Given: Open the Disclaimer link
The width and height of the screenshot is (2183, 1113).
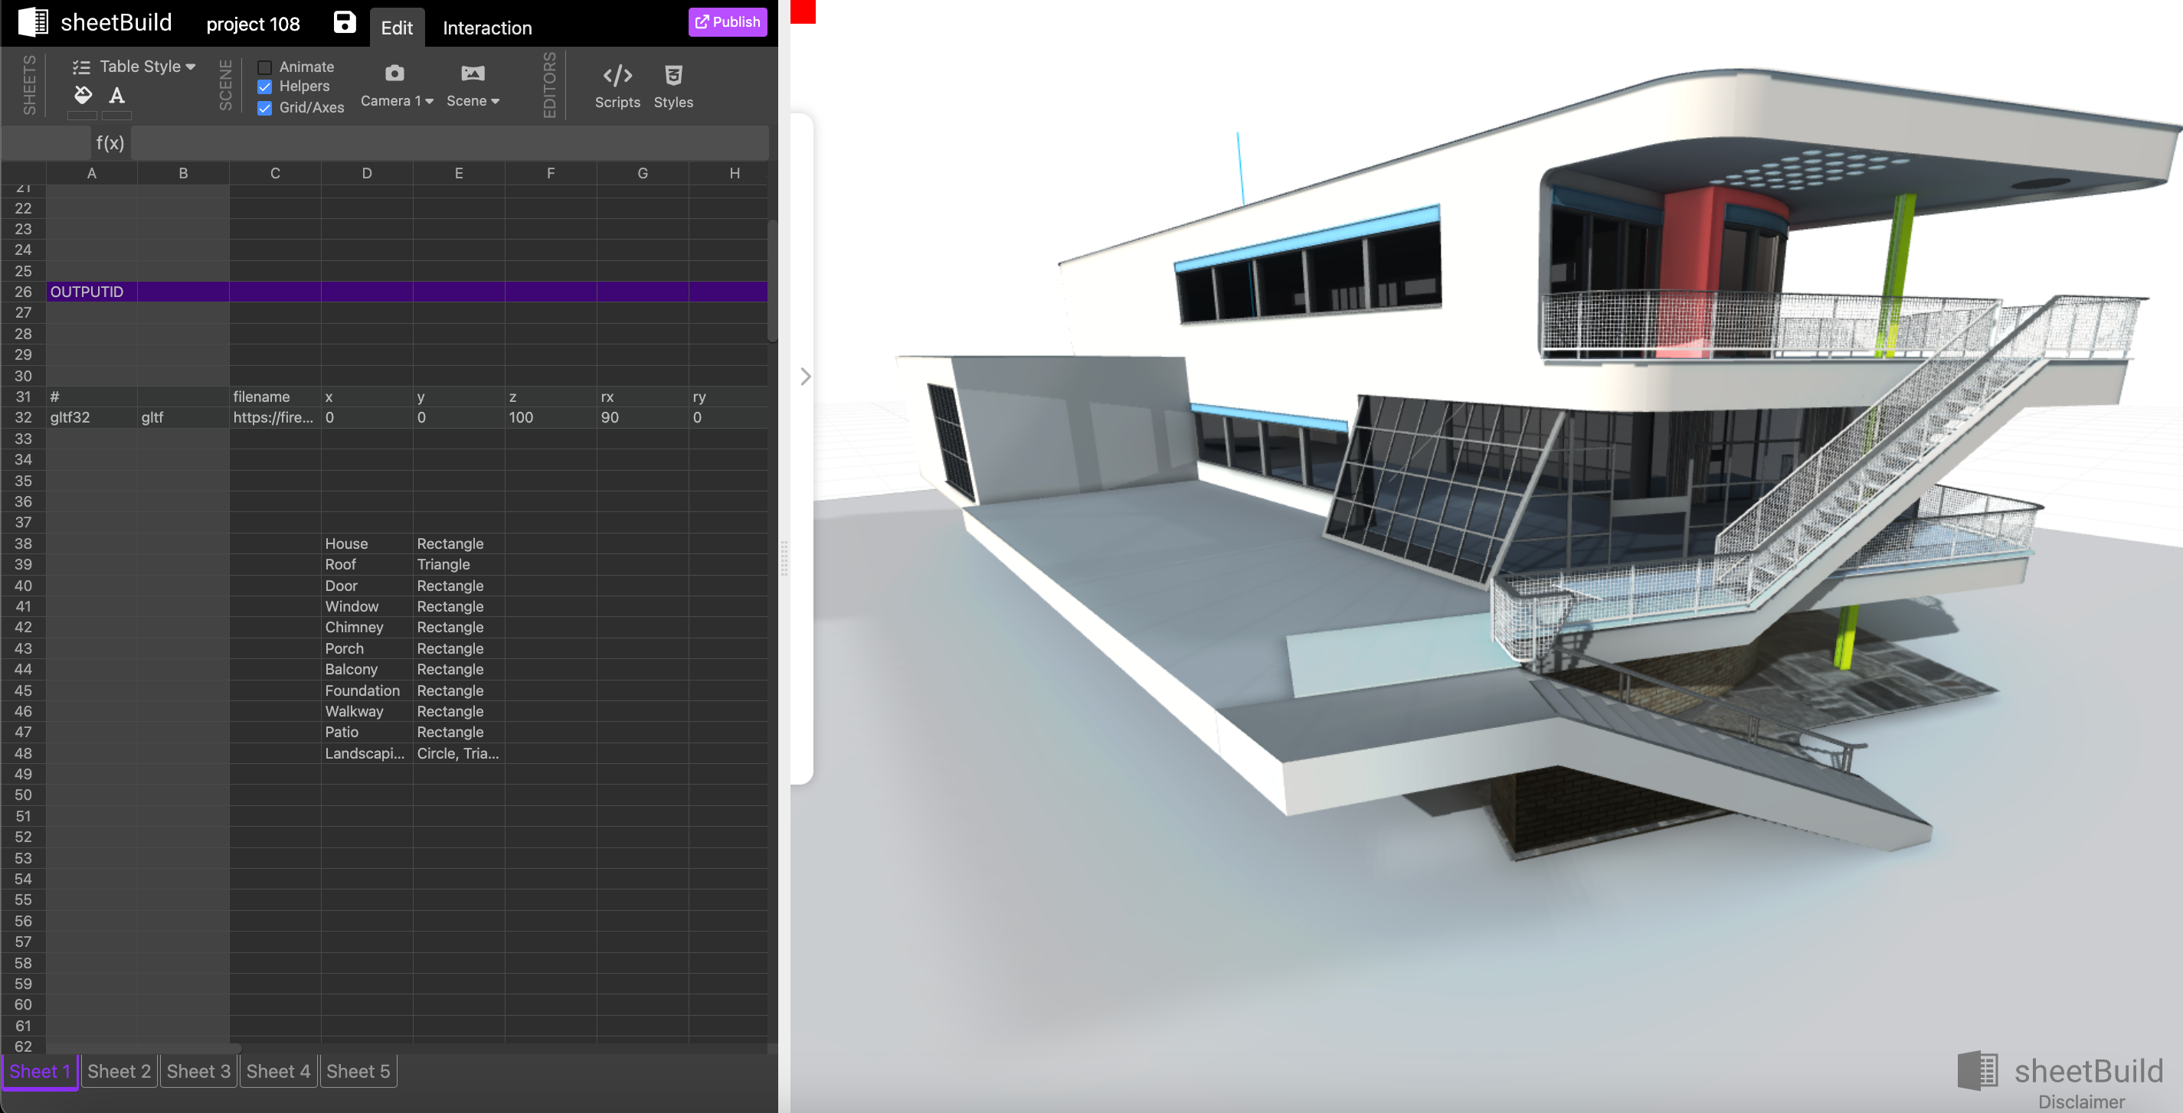Looking at the screenshot, I should pos(2080,1102).
